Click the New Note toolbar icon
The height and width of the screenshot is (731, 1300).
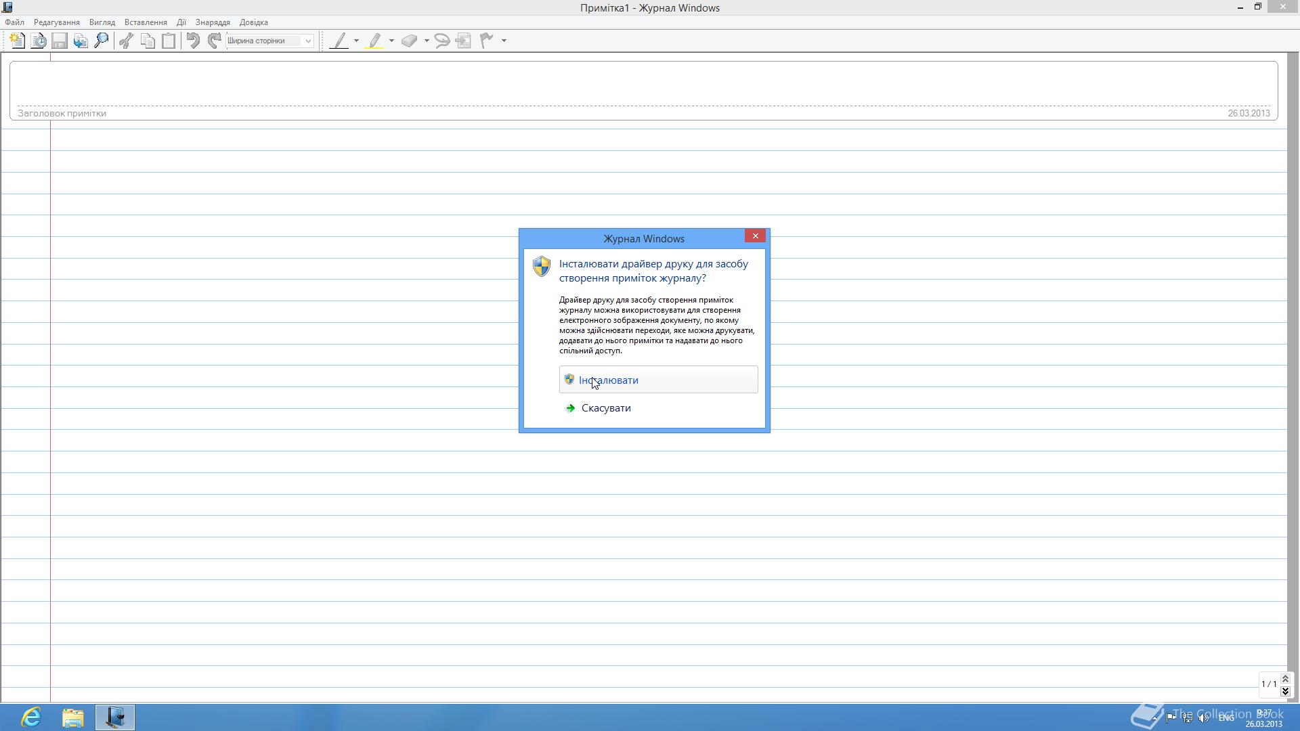click(x=17, y=41)
